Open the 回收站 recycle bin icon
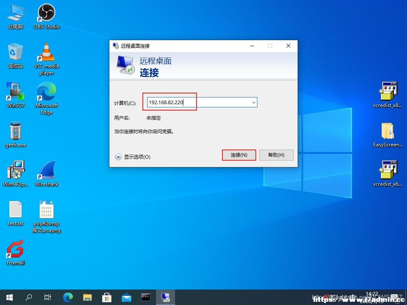Screen dimensions: 407x305 pos(15,56)
